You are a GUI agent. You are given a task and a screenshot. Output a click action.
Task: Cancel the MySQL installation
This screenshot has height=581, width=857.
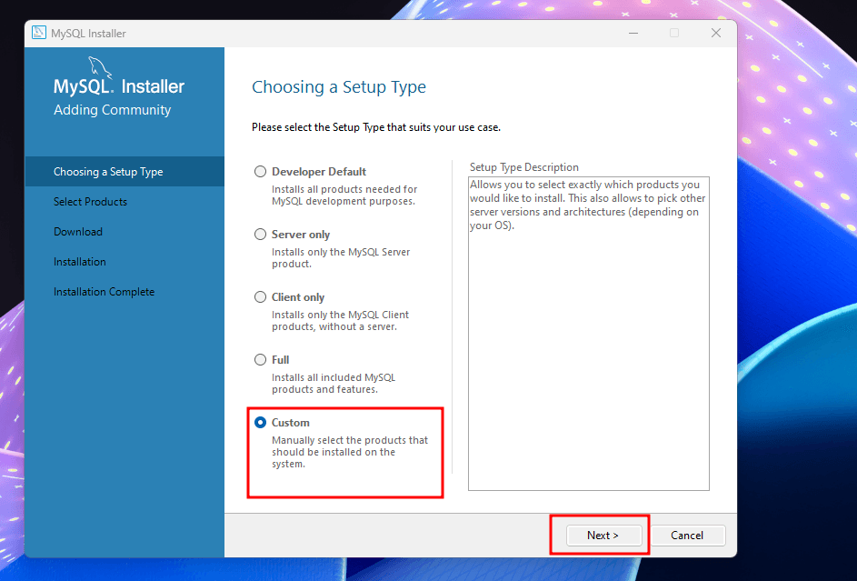(688, 536)
